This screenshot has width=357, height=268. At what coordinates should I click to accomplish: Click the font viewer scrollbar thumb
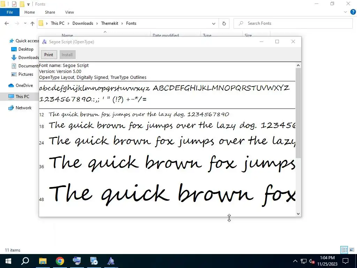coord(298,113)
